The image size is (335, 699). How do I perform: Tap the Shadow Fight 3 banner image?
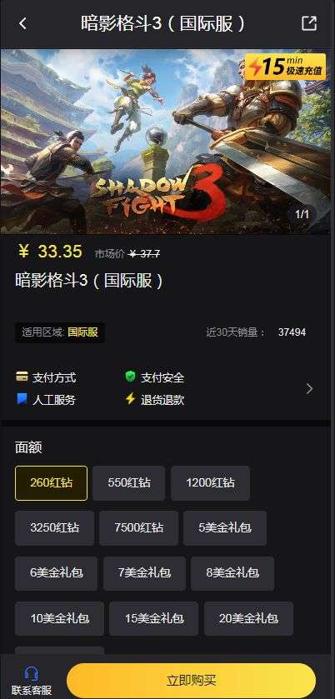(166, 142)
